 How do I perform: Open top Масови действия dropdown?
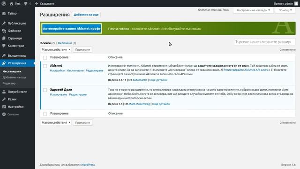56,49
